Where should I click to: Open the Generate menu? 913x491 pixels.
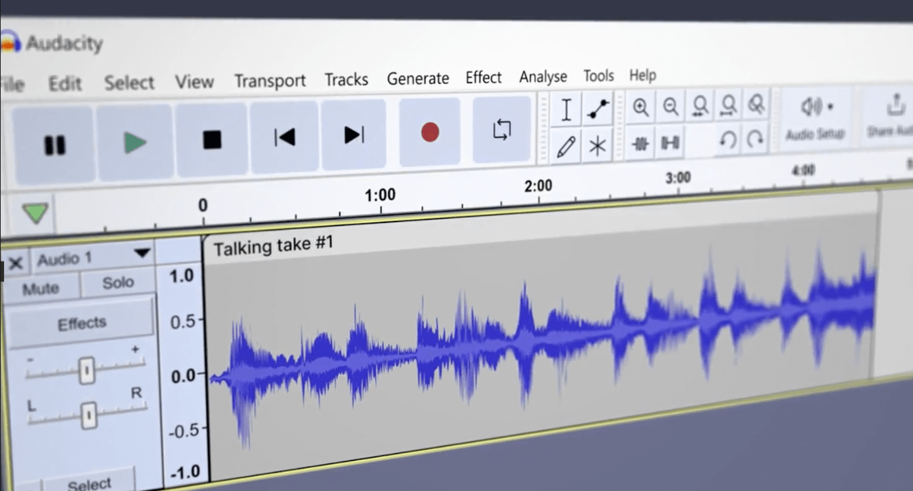(418, 78)
